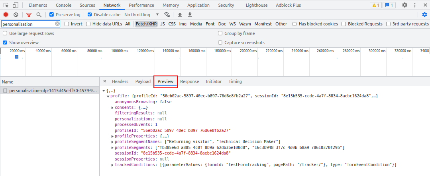Image resolution: width=430 pixels, height=176 pixels.
Task: Open the Headers detail tab
Action: 120,81
